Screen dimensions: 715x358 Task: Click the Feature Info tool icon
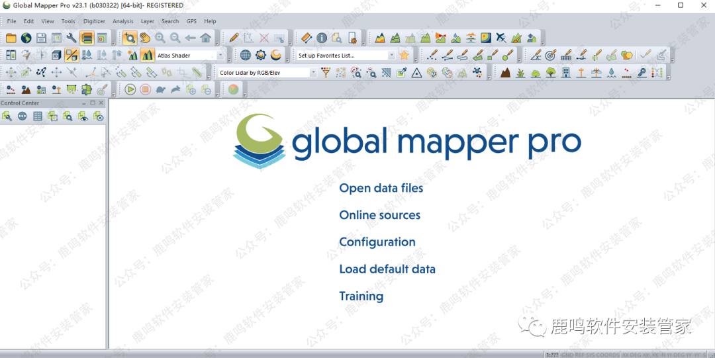pos(322,38)
